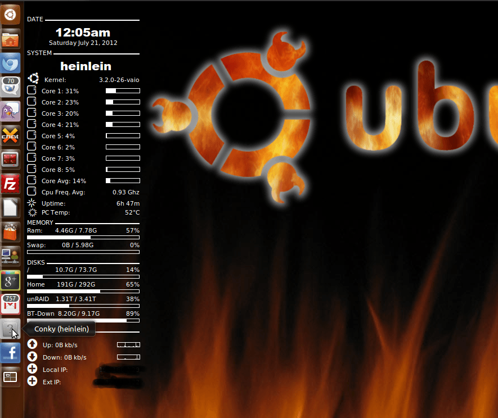Open the Workspace Switcher
Image resolution: width=498 pixels, height=418 pixels.
(10, 377)
